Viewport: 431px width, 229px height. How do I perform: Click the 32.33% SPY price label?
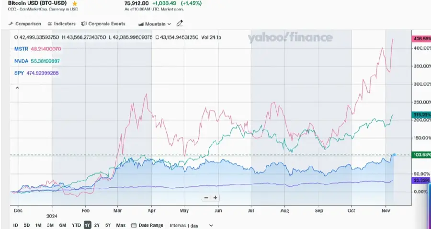coord(421,180)
